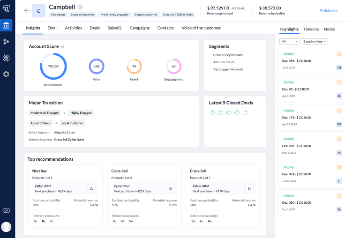Click the first thumbs-up in Closed Deals
The width and height of the screenshot is (352, 238).
tap(212, 112)
